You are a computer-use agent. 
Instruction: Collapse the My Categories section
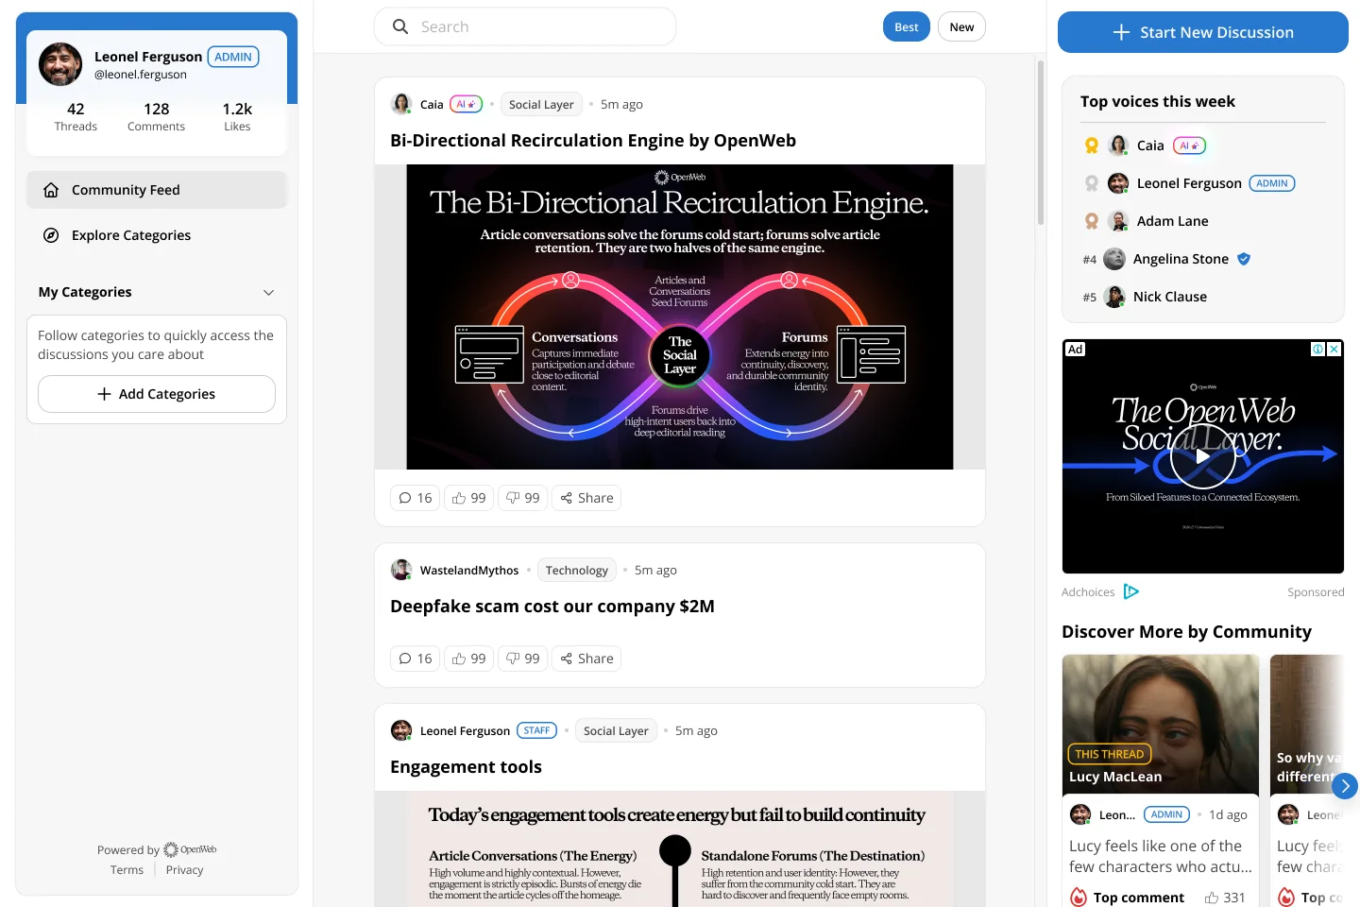268,293
